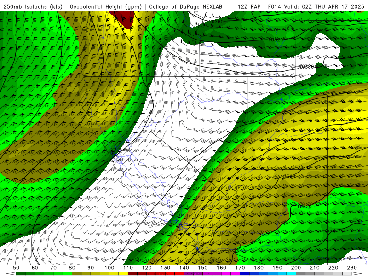Click the 90 value on the color scale
Screen dimensions: 368x276
[91, 268]
